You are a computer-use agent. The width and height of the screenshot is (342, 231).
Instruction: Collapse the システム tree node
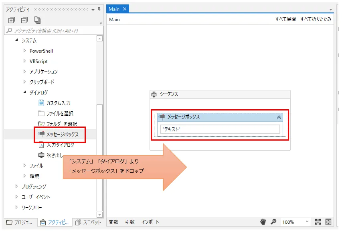point(16,40)
